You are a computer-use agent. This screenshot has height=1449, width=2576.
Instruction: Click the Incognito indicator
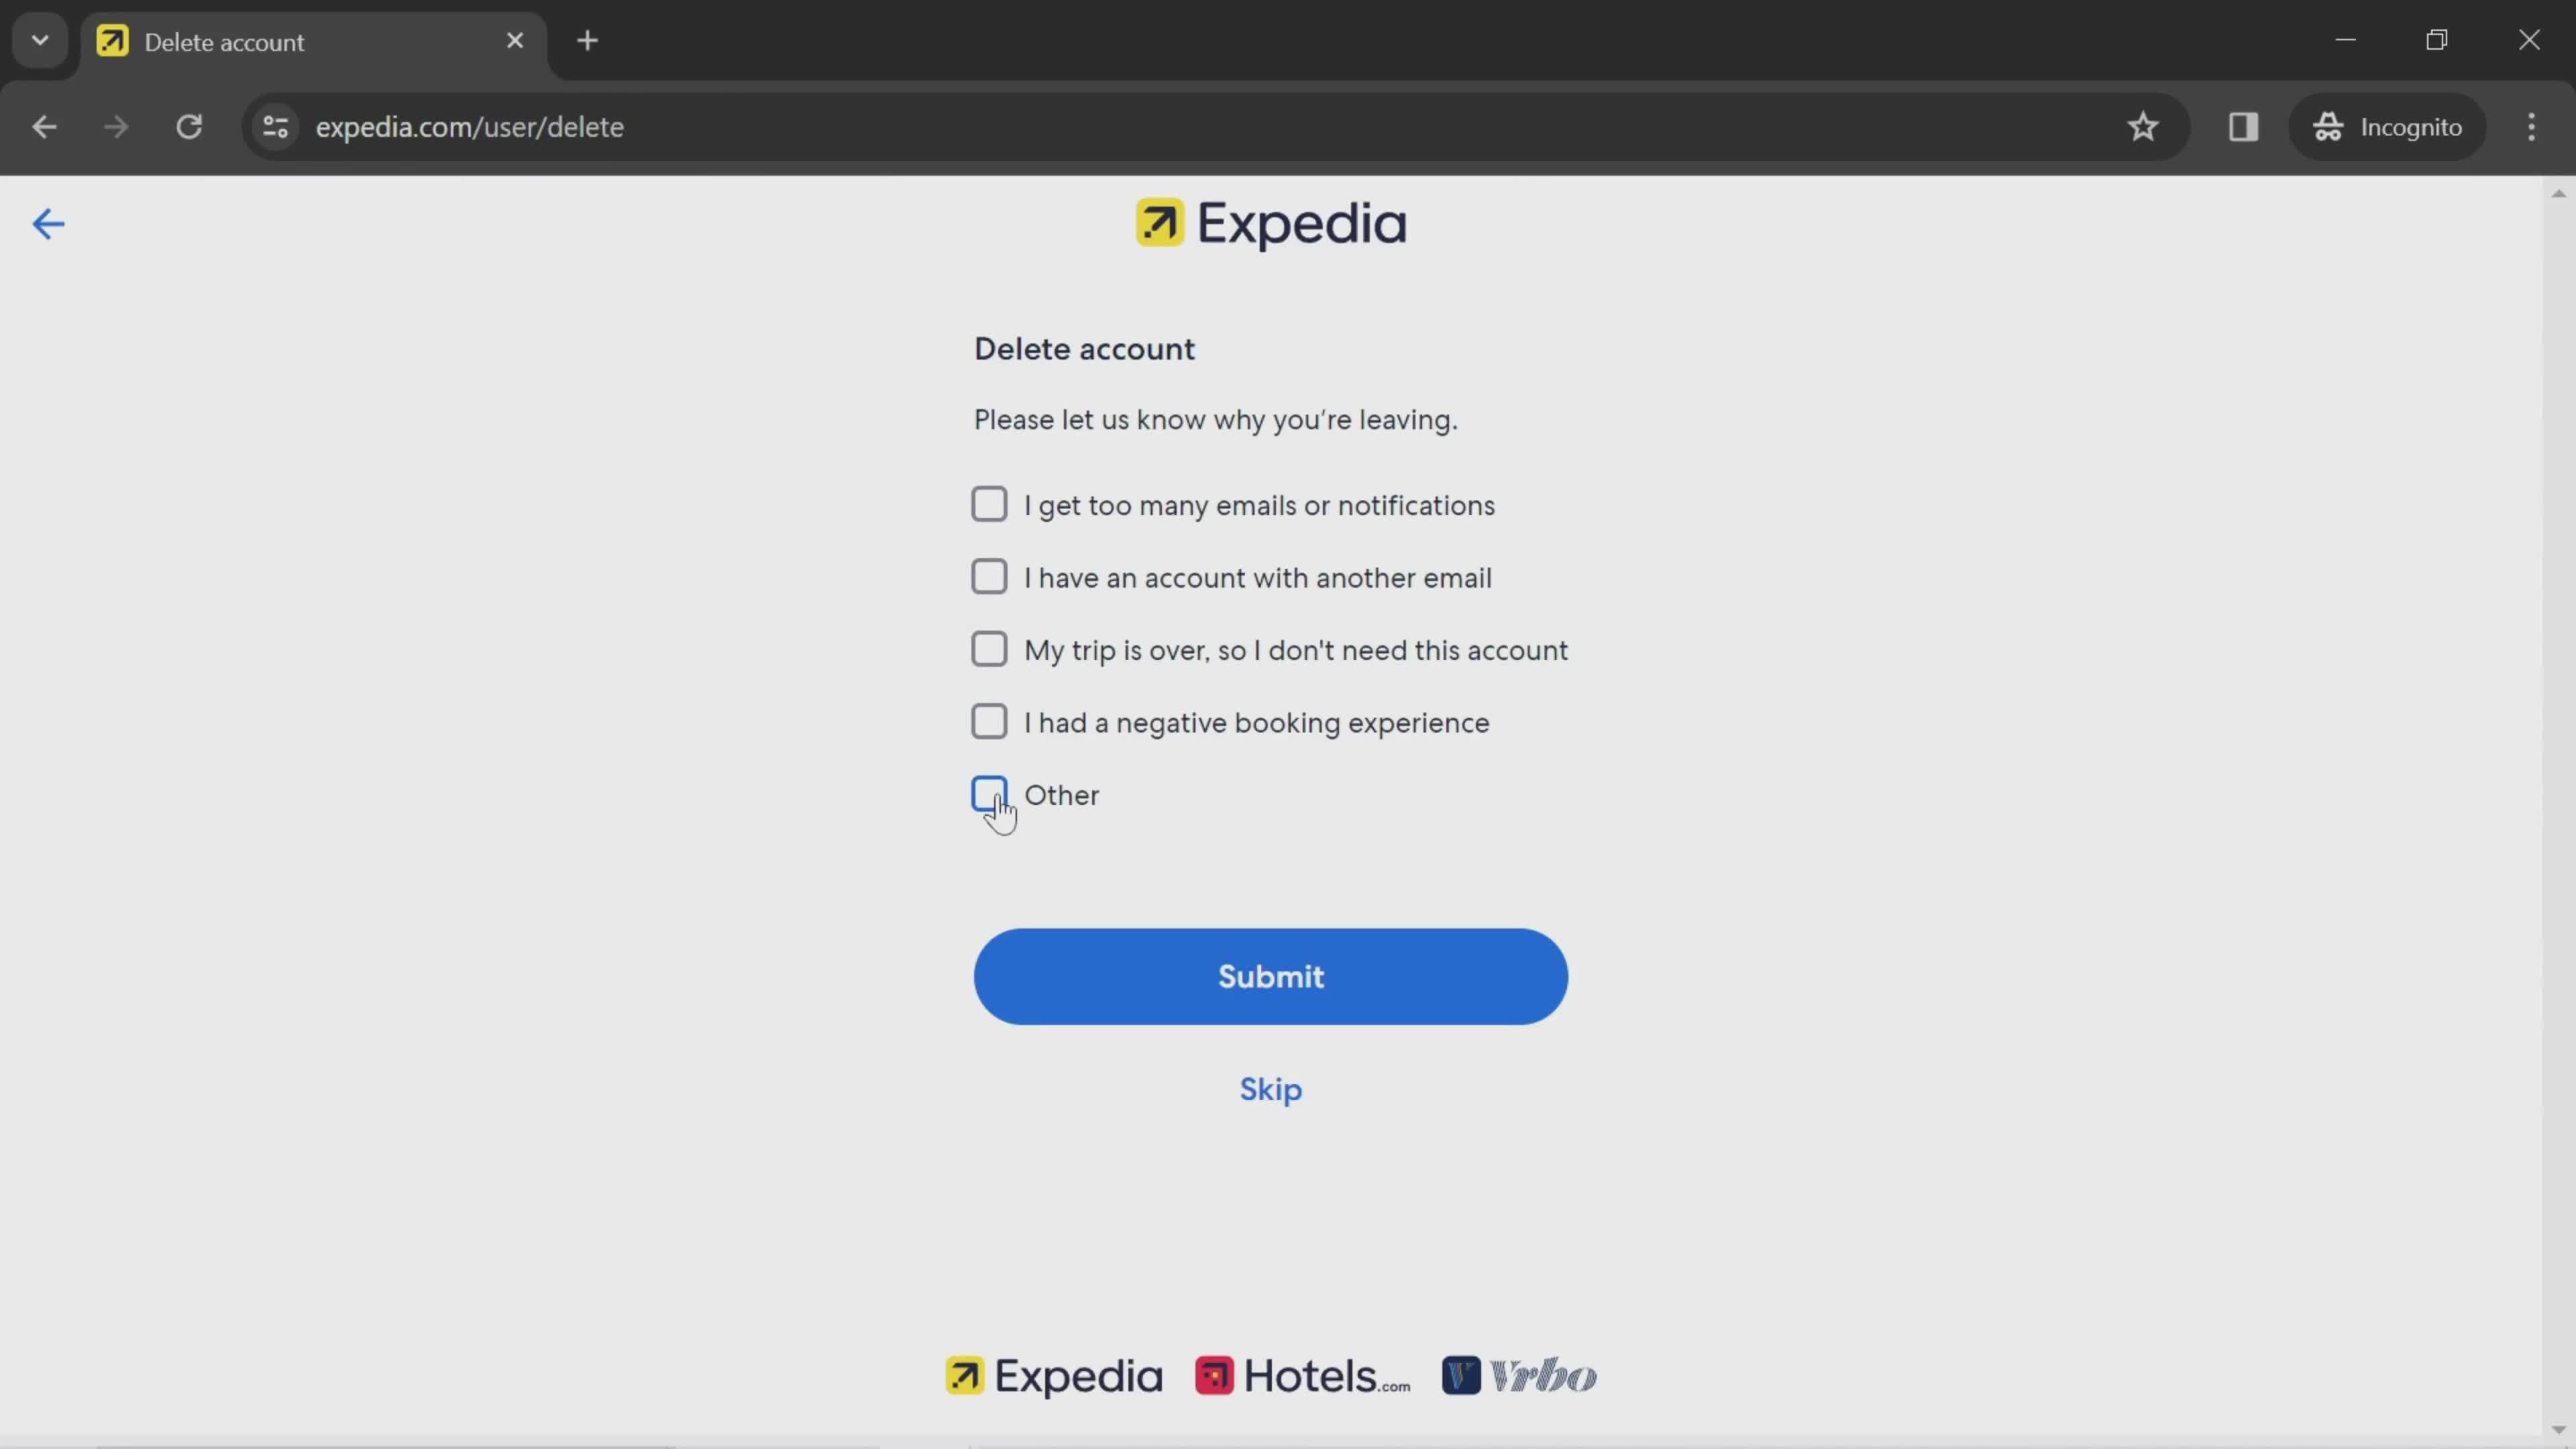[x=2386, y=127]
